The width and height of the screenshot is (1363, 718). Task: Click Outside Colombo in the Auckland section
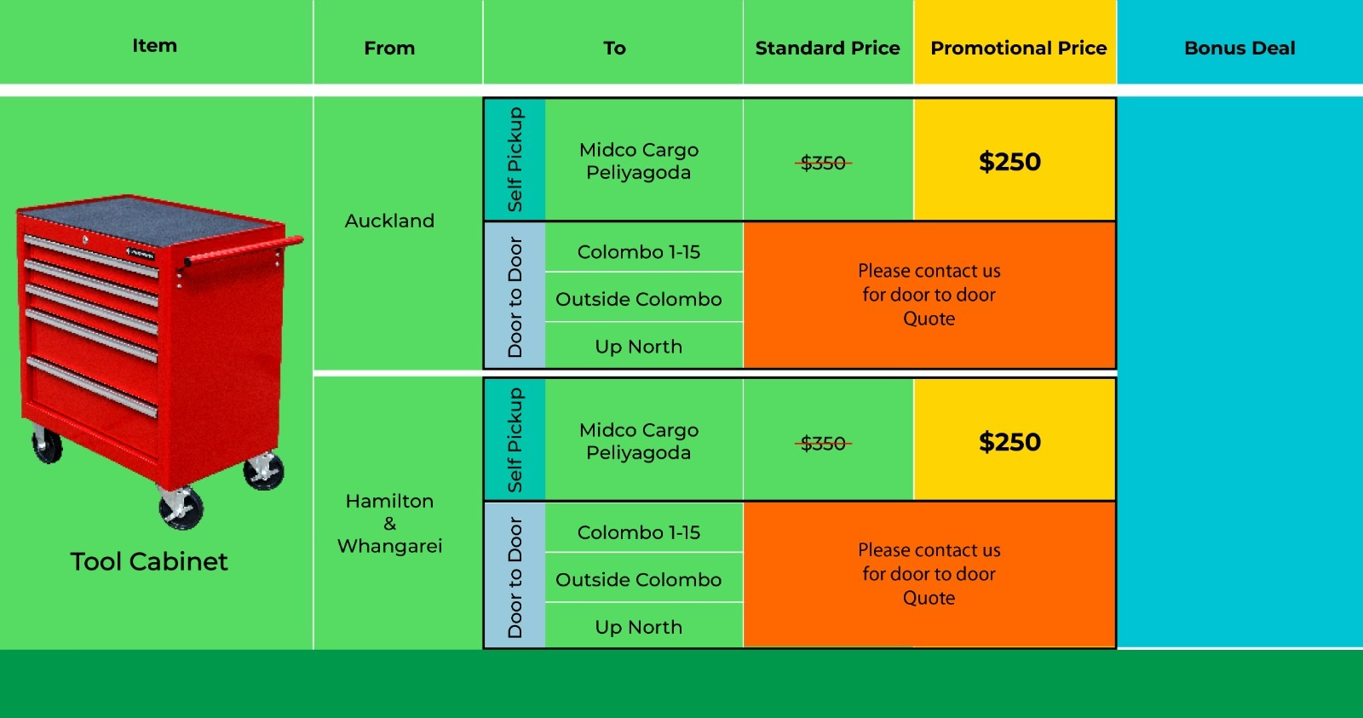point(639,299)
